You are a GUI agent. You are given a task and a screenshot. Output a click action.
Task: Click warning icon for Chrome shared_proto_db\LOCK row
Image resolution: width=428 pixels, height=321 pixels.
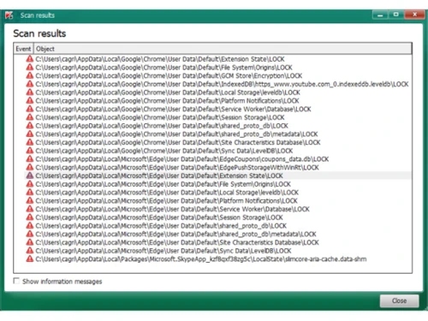pyautogui.click(x=30, y=126)
